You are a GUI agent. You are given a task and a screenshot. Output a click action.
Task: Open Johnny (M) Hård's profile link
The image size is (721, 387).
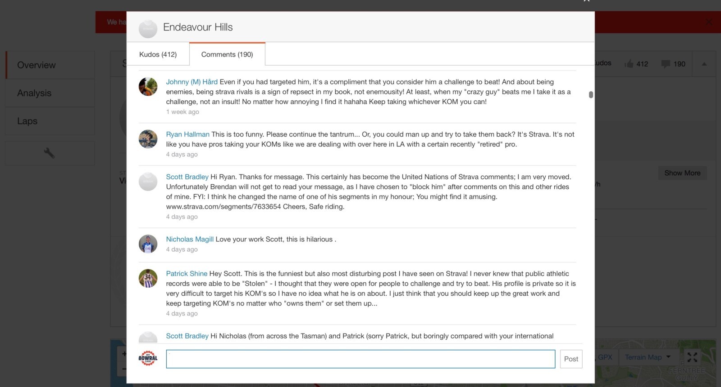(192, 82)
